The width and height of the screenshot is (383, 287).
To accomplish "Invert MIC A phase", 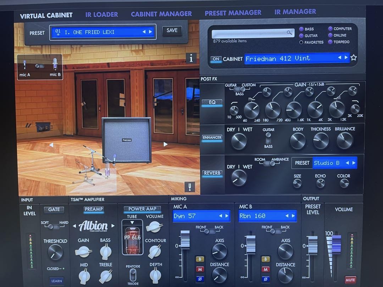I will pos(200,279).
